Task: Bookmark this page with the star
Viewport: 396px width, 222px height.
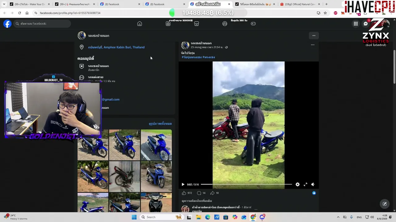Action: [x=325, y=13]
